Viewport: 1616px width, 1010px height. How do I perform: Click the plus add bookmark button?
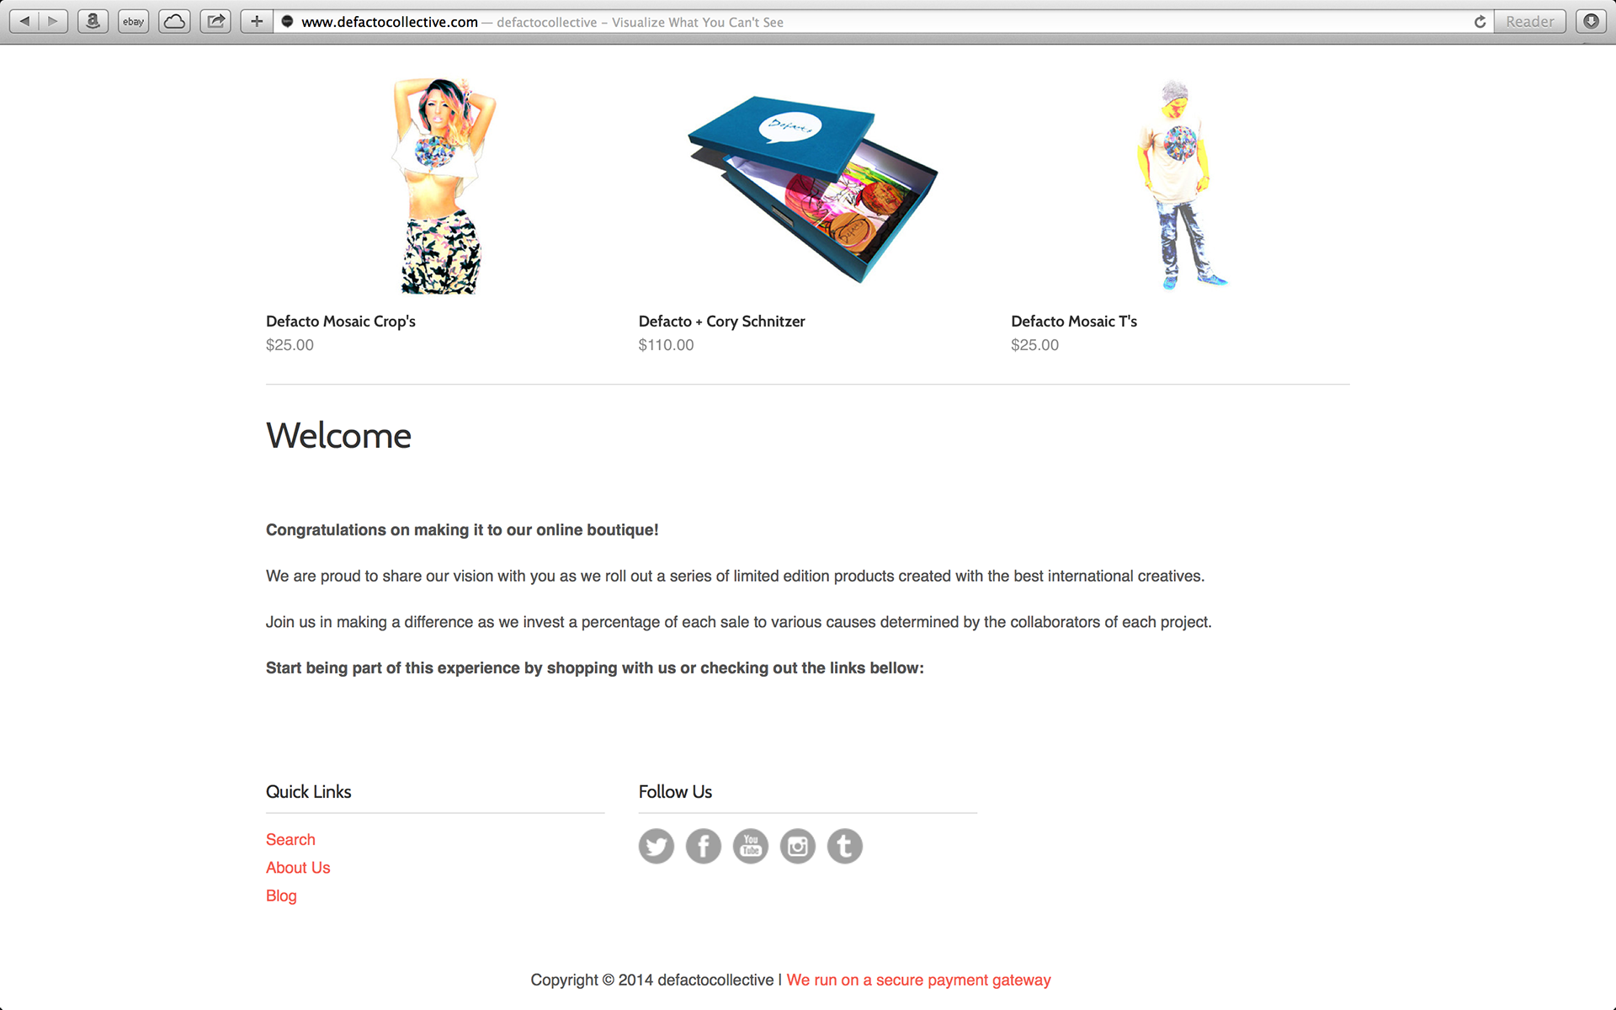tap(257, 22)
